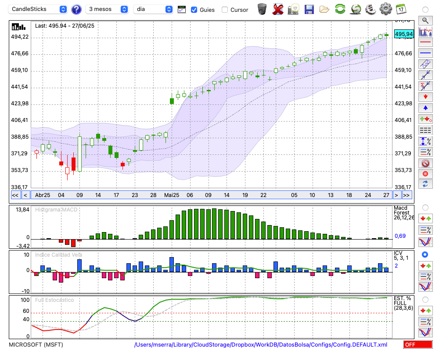Screen dimensions: 439x351
Task: Add a blue up arrow marker
Action: [425, 108]
